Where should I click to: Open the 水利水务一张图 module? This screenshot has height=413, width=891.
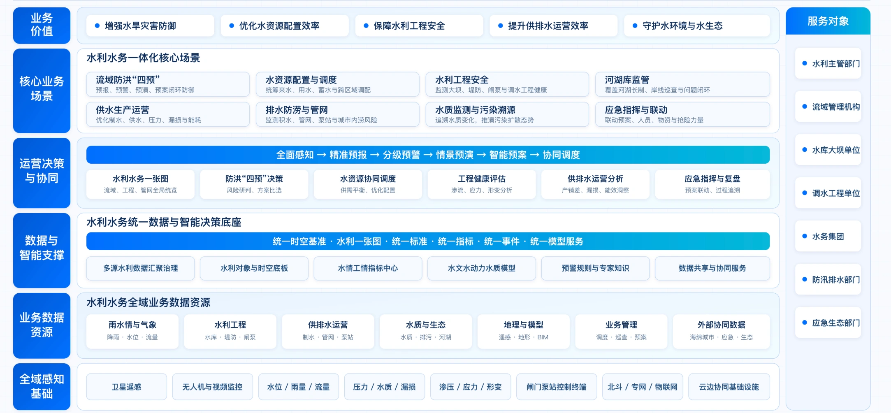[140, 184]
